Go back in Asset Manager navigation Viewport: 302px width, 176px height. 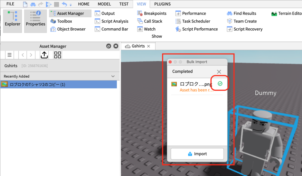click(x=23, y=55)
